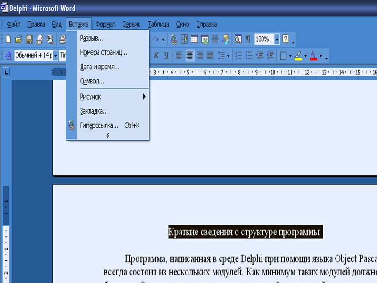Choose Закладка... menu entry
The image size is (377, 283).
click(x=107, y=111)
